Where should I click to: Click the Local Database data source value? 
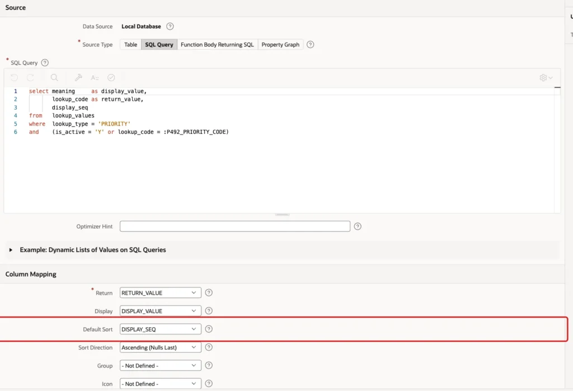click(x=141, y=26)
